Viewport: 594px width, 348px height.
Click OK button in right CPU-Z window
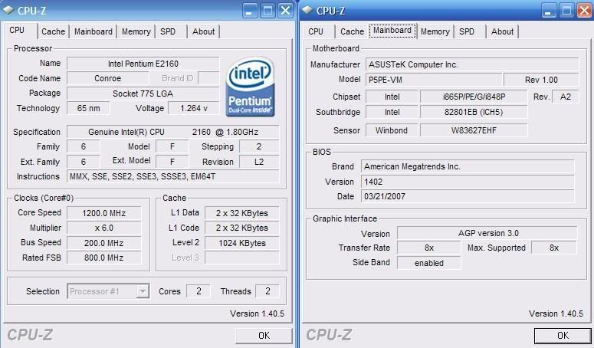[563, 336]
